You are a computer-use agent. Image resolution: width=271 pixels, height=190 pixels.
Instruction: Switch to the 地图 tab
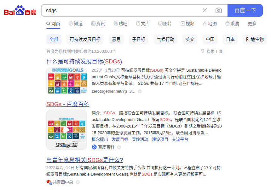(210, 24)
